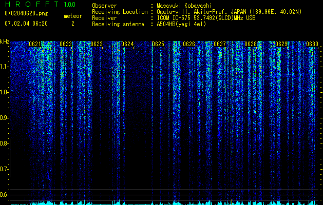Select the 'Receiving Location' label
323x205 pixels.
pyautogui.click(x=120, y=12)
